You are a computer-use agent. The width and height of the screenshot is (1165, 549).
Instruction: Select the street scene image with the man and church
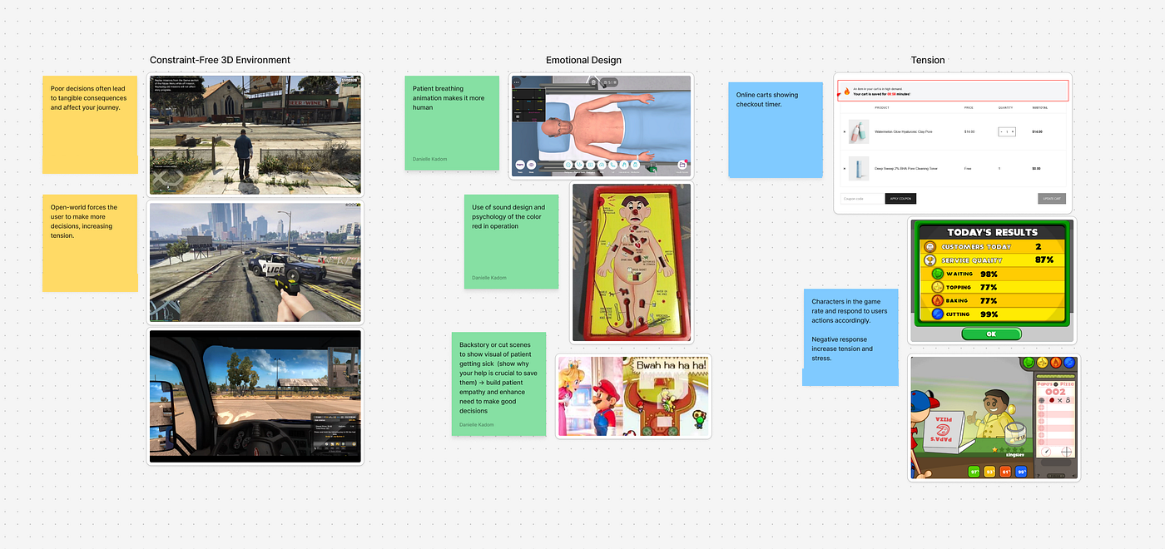click(x=255, y=135)
